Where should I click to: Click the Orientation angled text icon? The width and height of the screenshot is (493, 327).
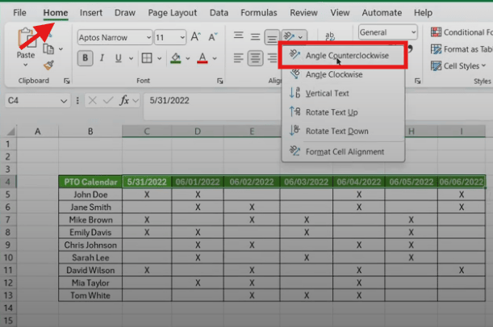289,37
